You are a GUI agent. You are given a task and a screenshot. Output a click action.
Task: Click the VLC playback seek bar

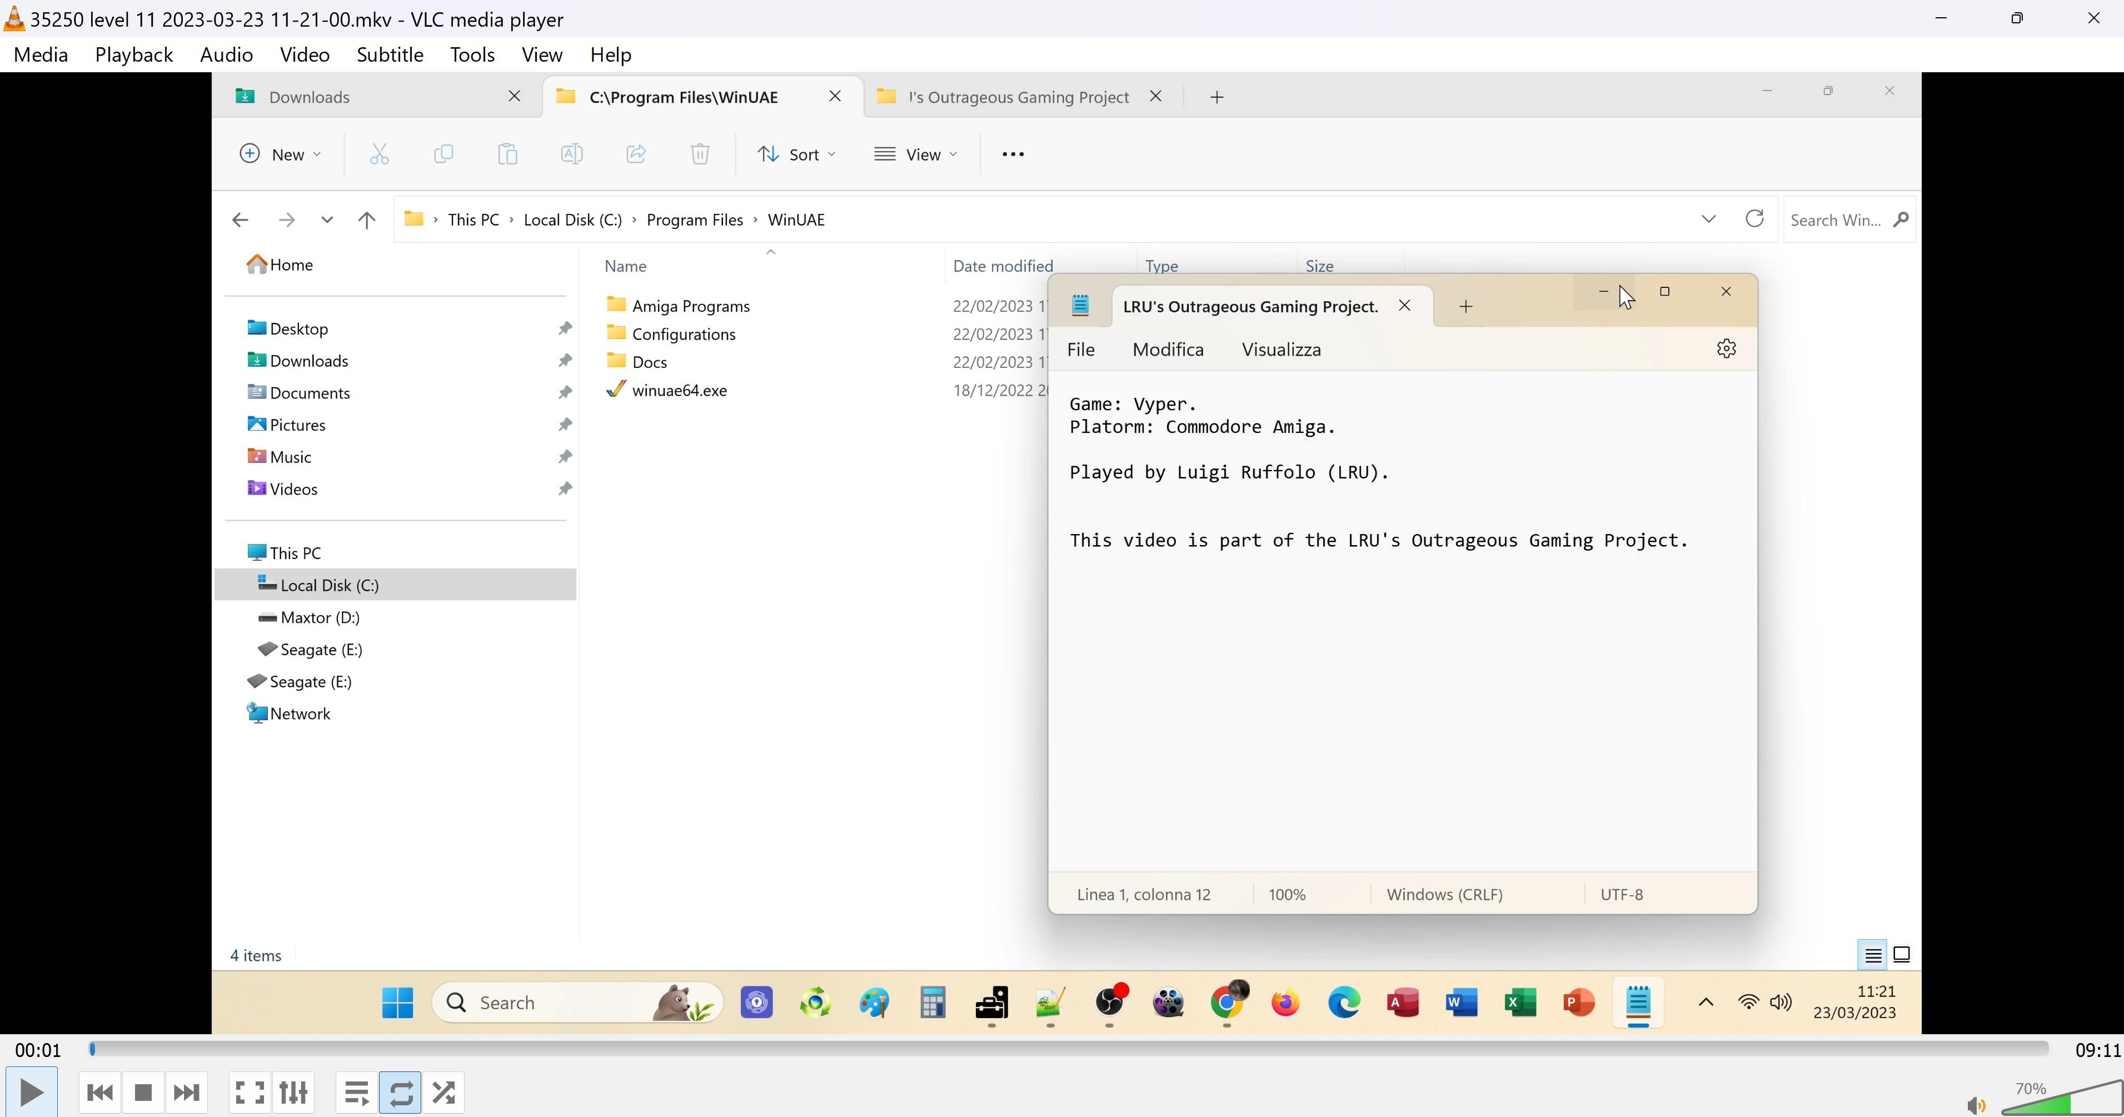click(1069, 1049)
